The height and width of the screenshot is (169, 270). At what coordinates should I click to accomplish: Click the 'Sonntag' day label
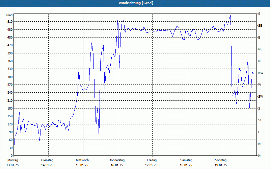click(x=221, y=160)
